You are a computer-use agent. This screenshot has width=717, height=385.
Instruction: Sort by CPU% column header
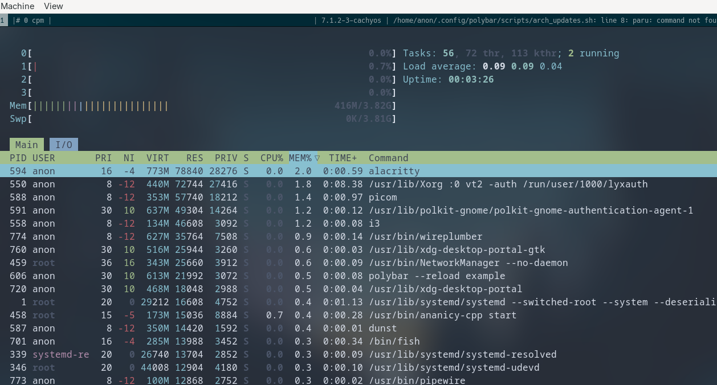(x=272, y=158)
